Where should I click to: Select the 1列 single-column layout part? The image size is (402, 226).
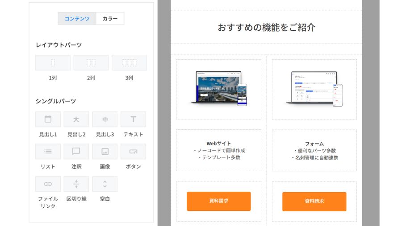(53, 63)
